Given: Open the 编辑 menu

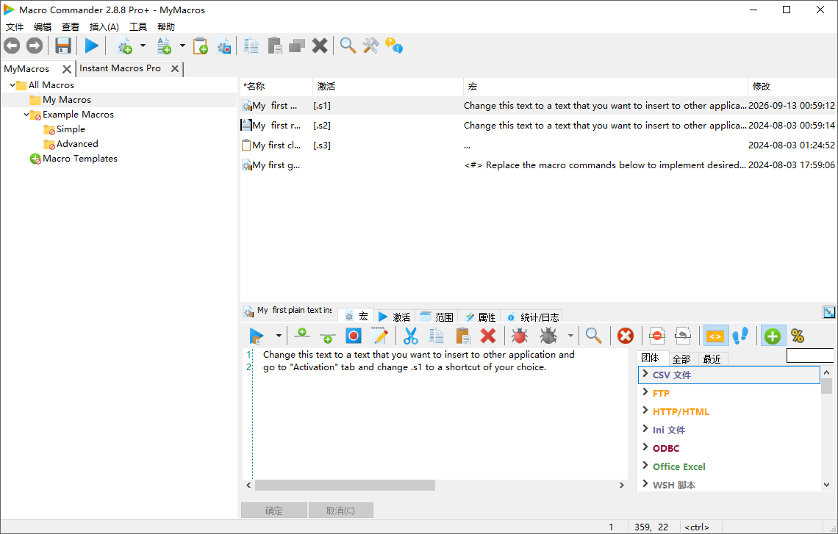Looking at the screenshot, I should coord(42,26).
